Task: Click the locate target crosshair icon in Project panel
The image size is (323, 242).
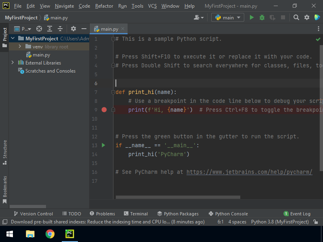Action: point(39,29)
